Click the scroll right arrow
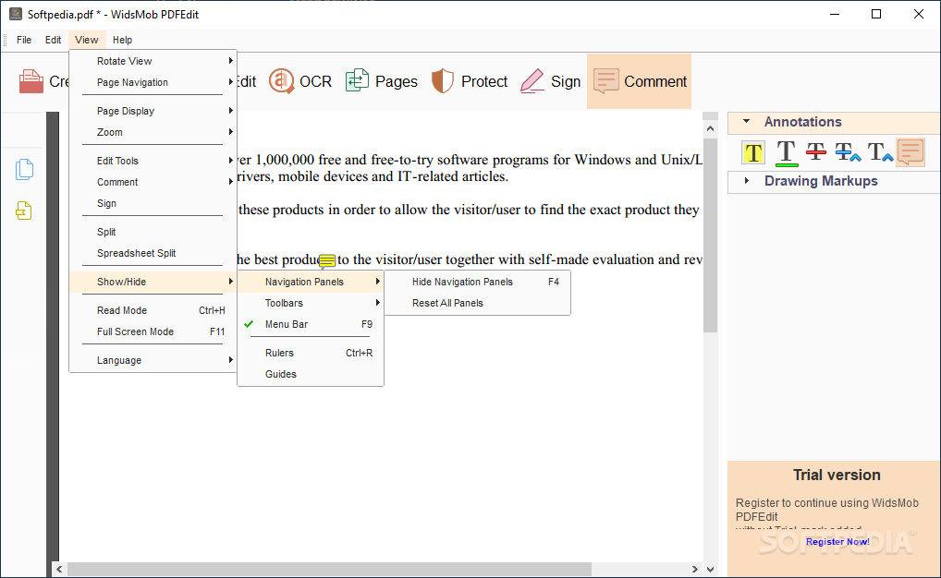941x578 pixels. click(x=695, y=569)
